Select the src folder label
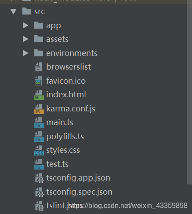192x214 pixels. 40,11
